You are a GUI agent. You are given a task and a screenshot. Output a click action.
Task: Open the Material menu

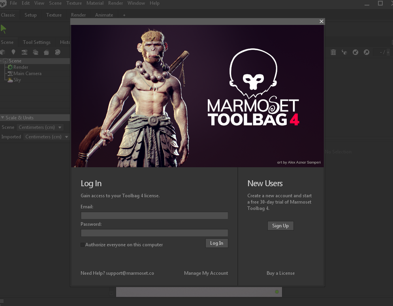click(x=95, y=3)
